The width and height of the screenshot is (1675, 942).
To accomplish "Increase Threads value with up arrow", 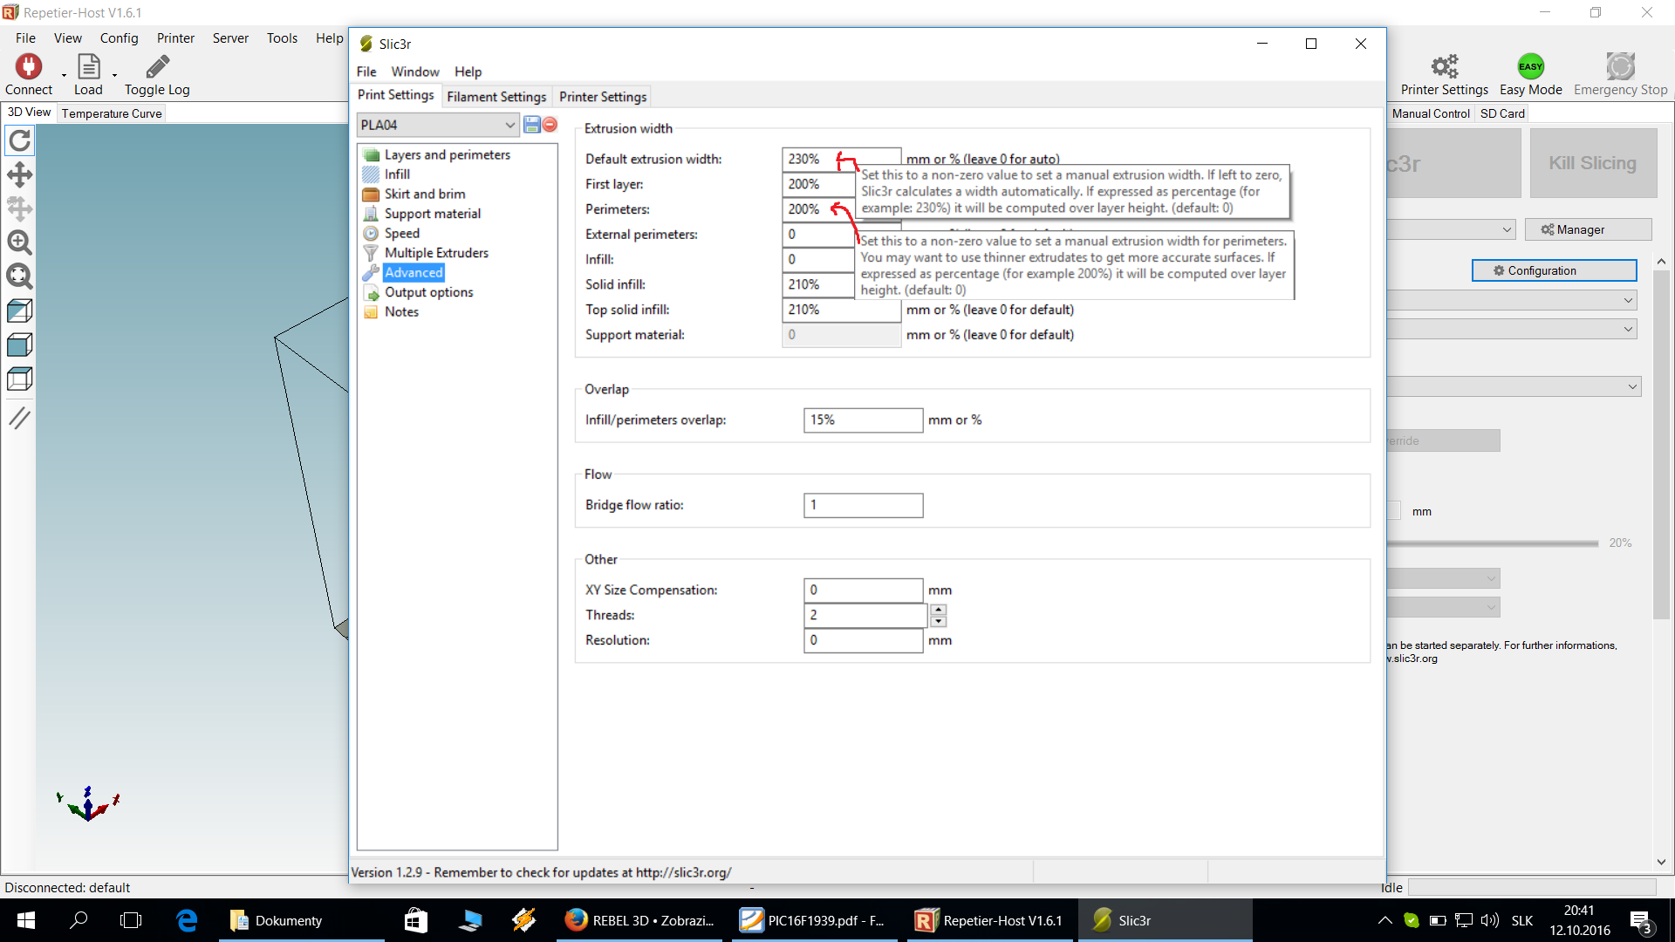I will tap(939, 610).
